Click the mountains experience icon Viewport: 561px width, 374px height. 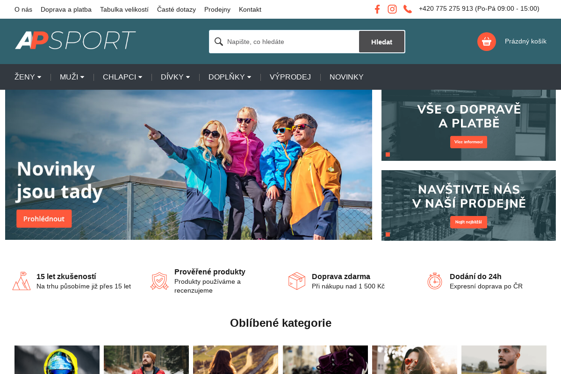pyautogui.click(x=22, y=281)
